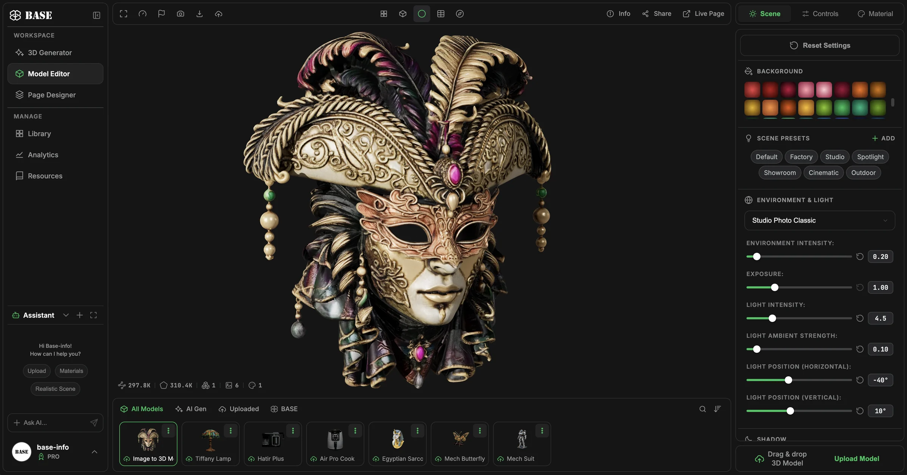907x475 pixels.
Task: Open options menu on Hatir Plus card
Action: click(x=293, y=430)
